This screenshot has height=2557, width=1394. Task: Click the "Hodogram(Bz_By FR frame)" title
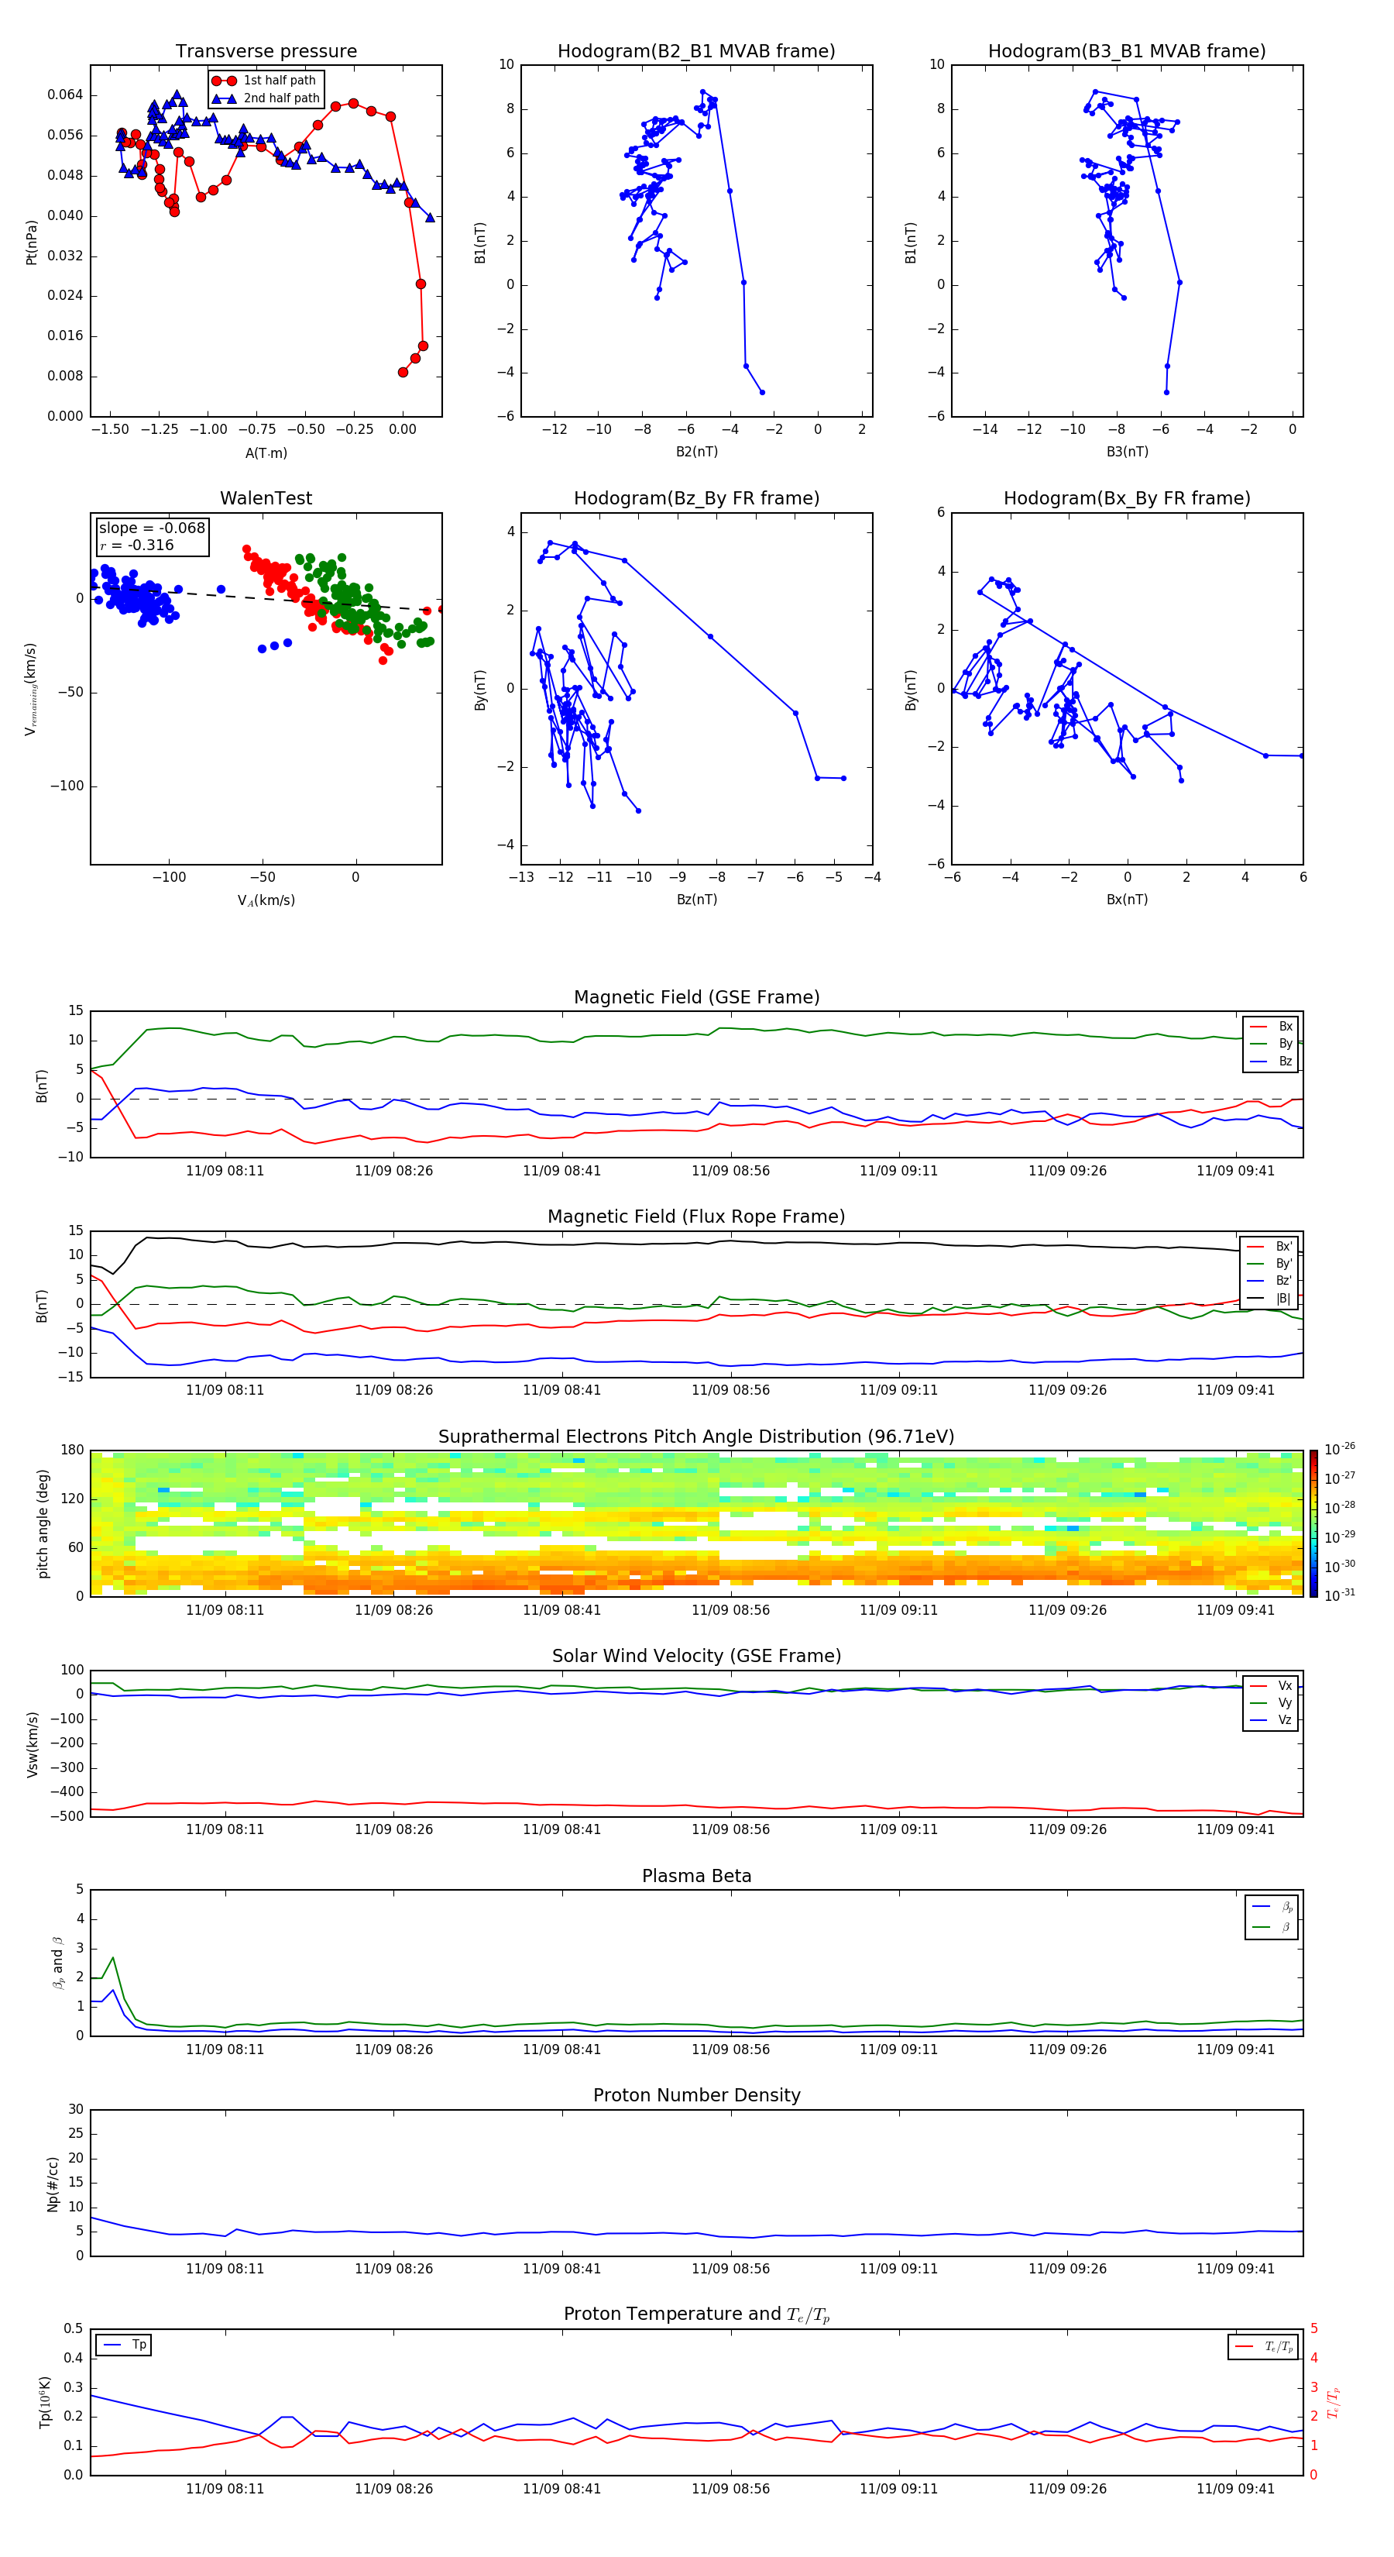(696, 498)
